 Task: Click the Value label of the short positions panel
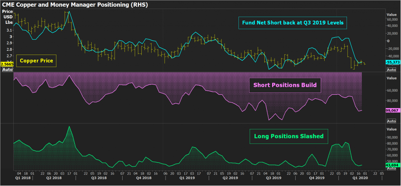(392, 78)
